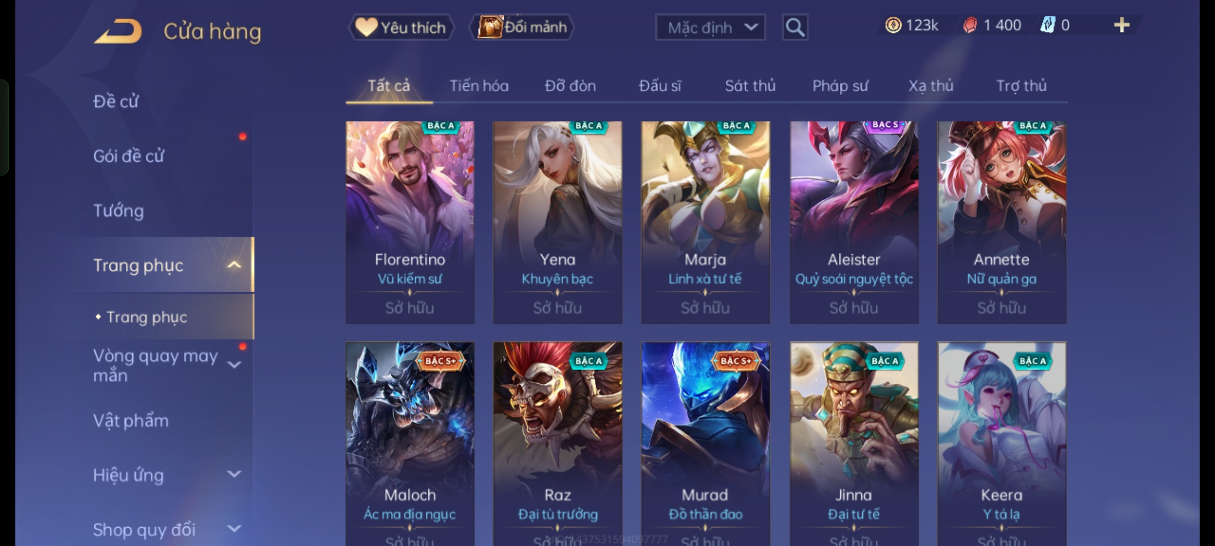Switch to the Sát thủ tab
This screenshot has height=546, width=1215.
click(x=750, y=86)
